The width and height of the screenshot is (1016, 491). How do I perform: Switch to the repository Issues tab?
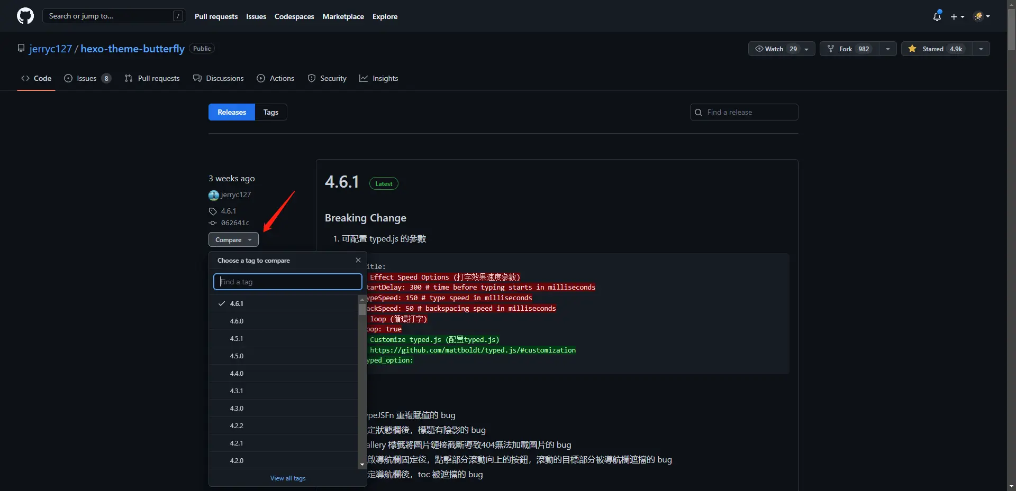[87, 78]
